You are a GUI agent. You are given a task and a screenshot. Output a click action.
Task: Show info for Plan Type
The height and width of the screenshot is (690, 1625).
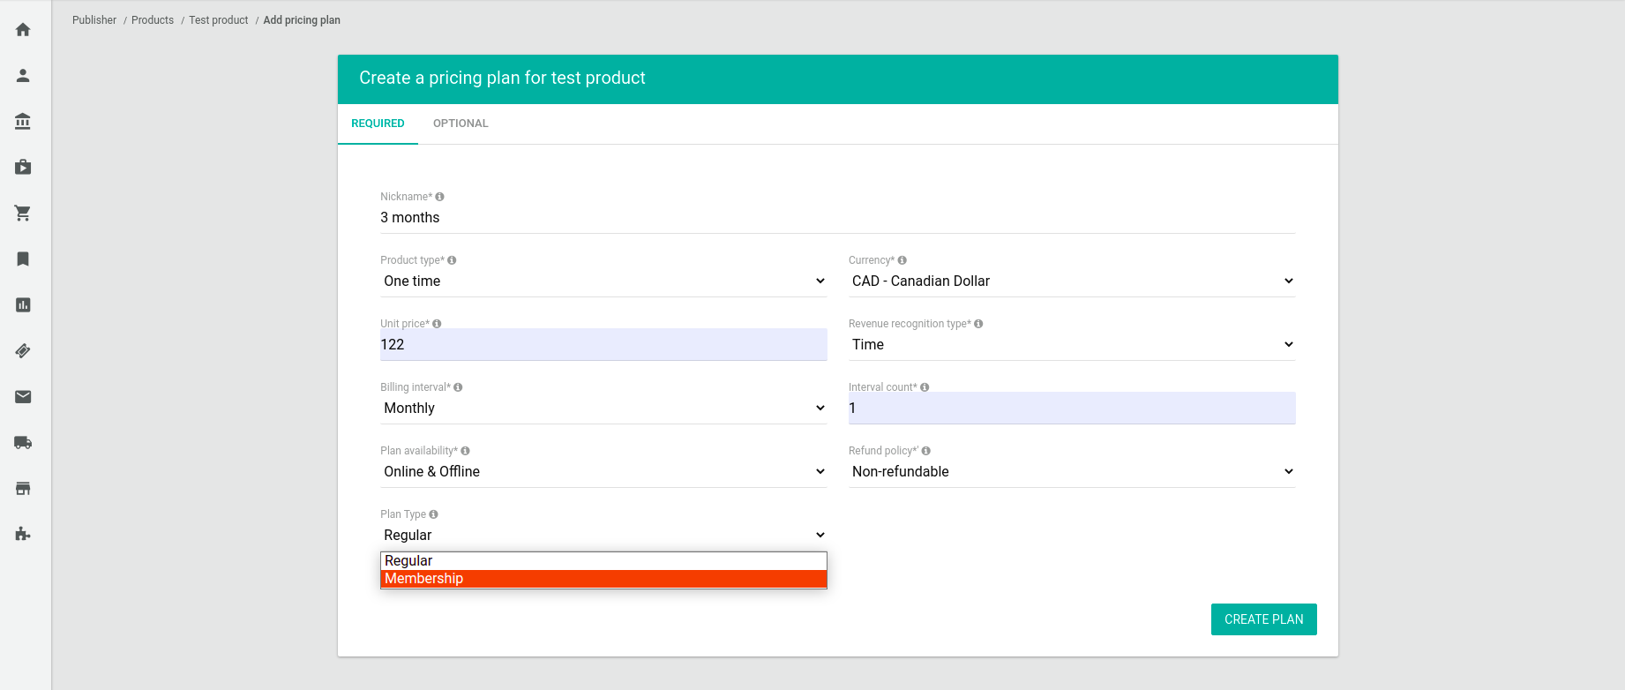click(x=433, y=514)
